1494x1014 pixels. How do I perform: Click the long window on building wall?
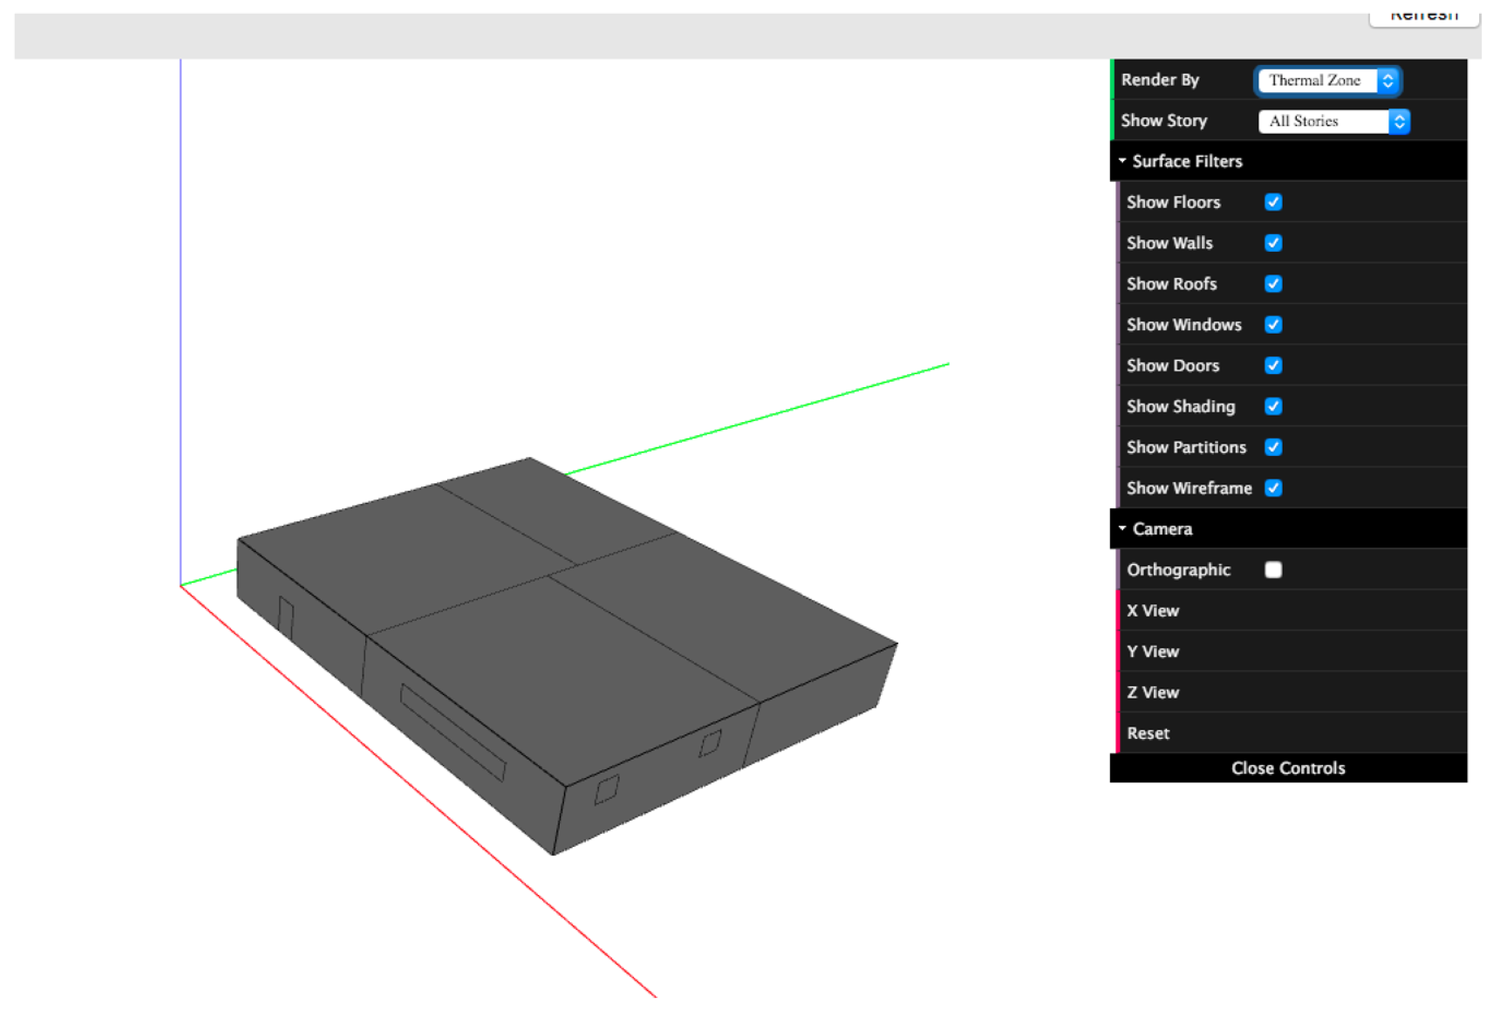pyautogui.click(x=452, y=733)
